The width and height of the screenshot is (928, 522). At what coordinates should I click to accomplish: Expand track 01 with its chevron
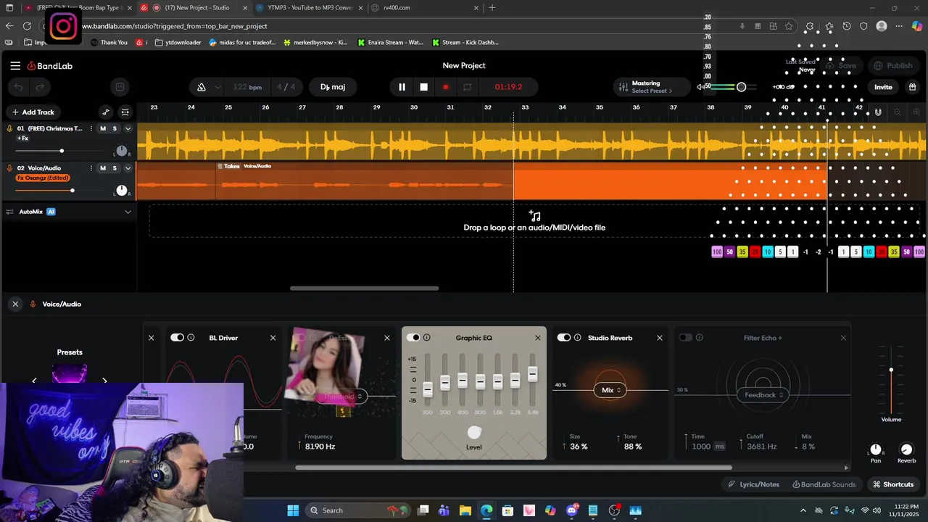tap(128, 128)
